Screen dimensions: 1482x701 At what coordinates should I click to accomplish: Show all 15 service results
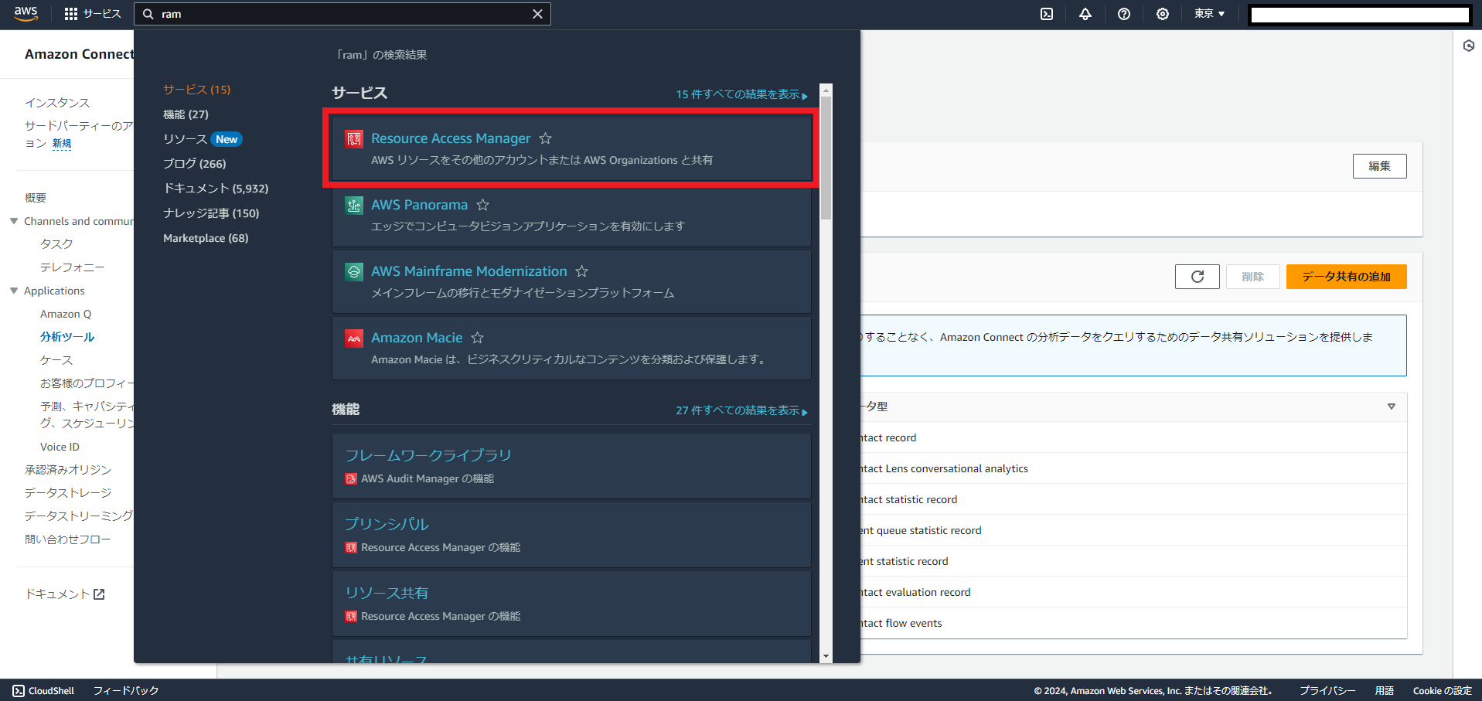click(741, 94)
